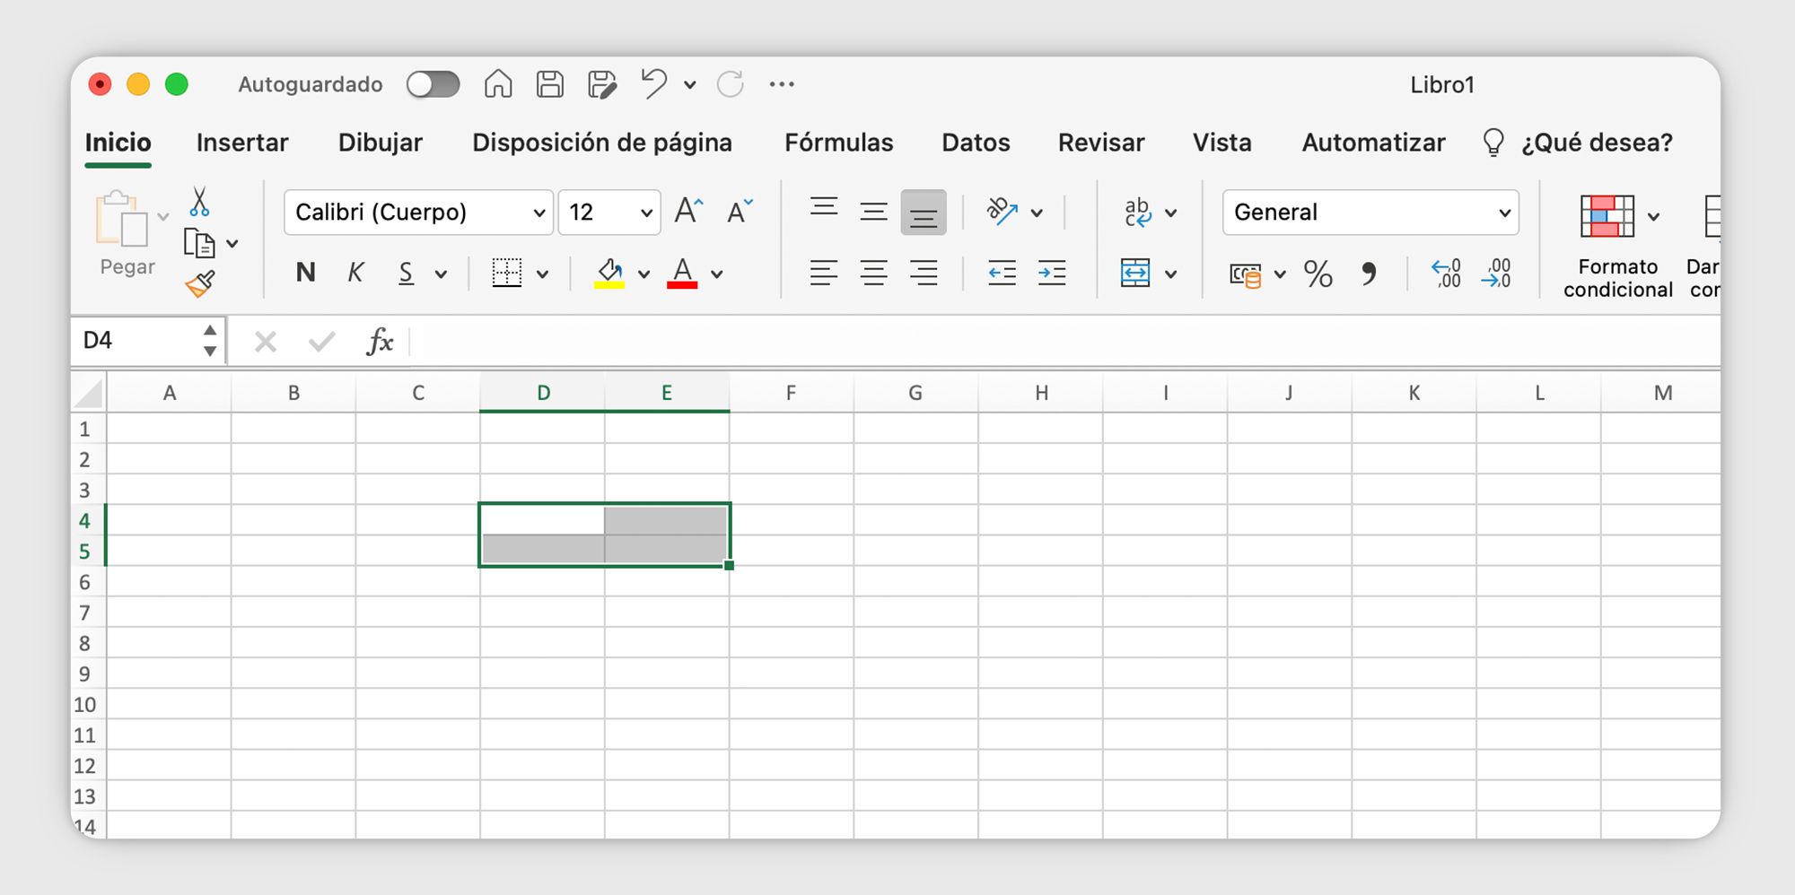Apply underline formatting
Image resolution: width=1795 pixels, height=895 pixels.
406,274
